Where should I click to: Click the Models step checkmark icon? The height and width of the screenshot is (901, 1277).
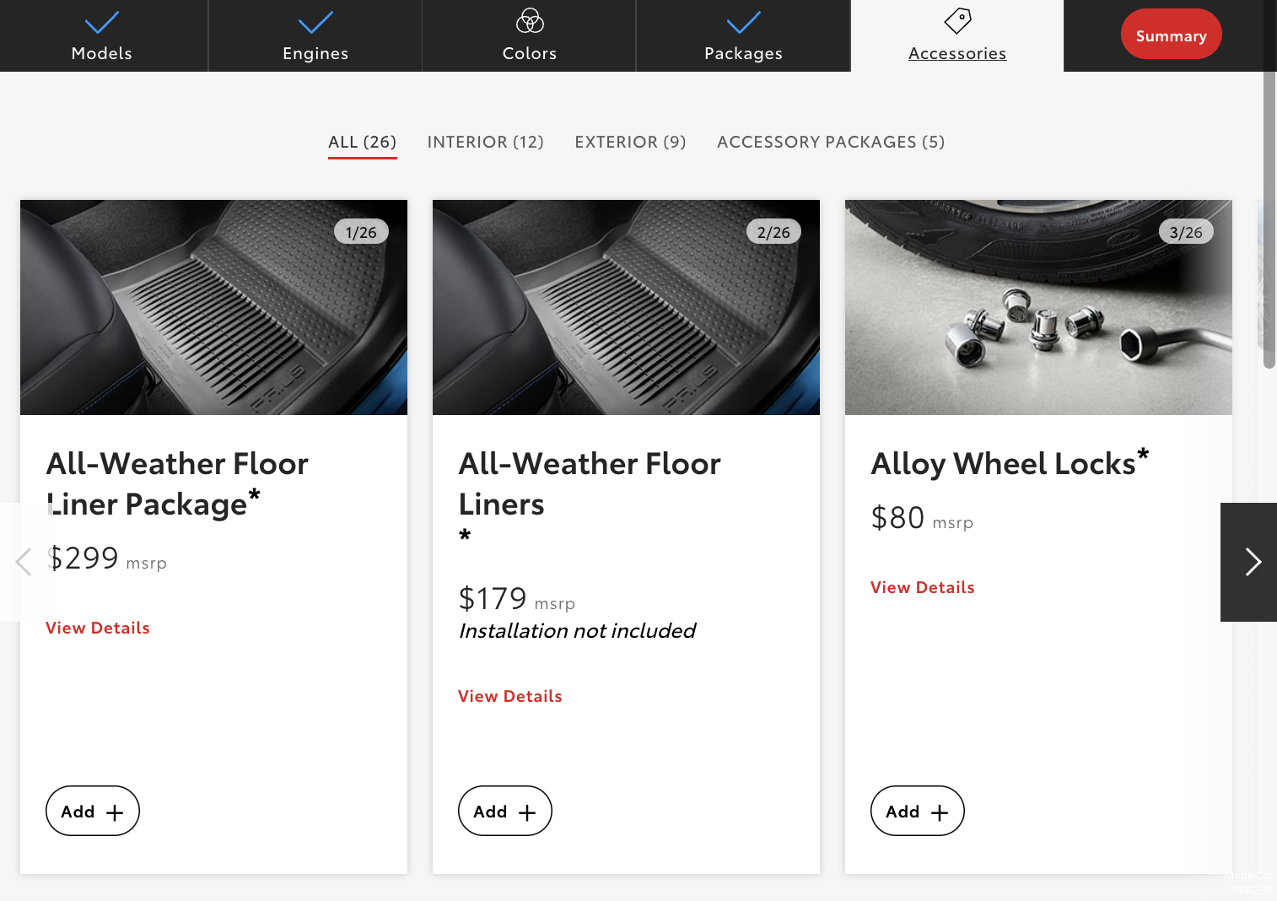tap(102, 22)
